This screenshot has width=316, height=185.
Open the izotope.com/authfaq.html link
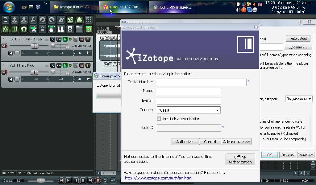159,178
